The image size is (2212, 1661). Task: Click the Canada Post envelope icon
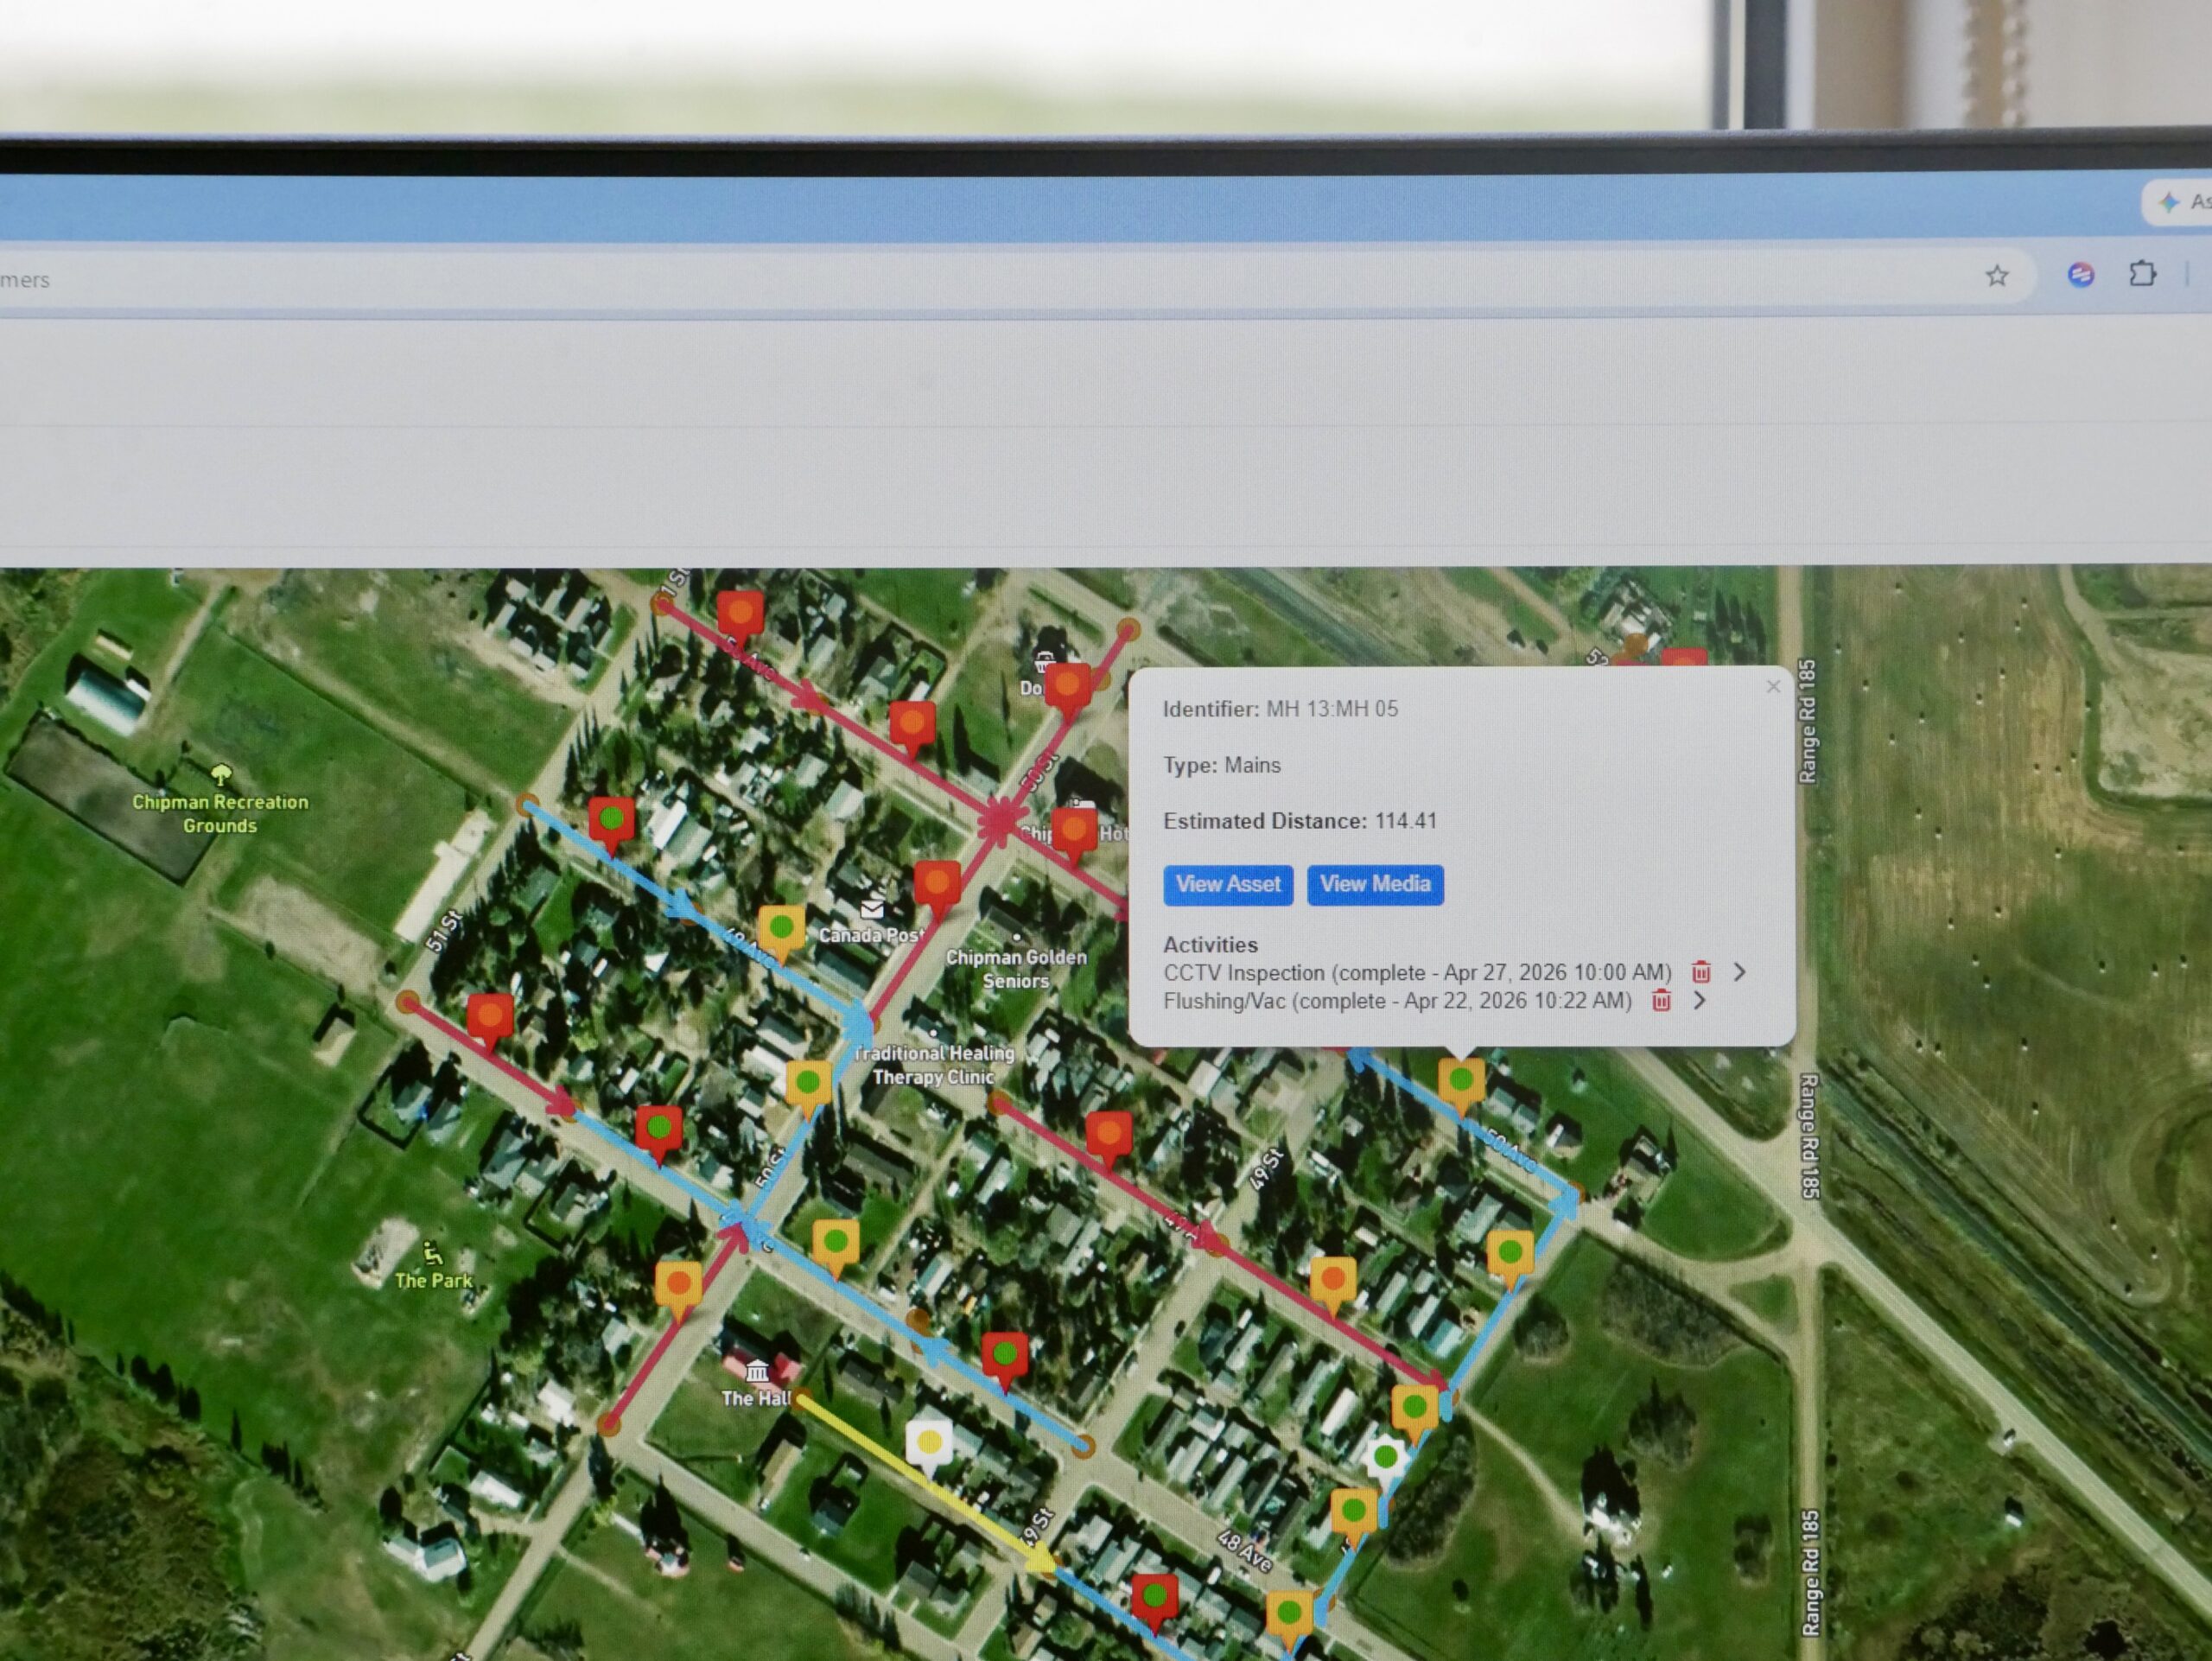872,909
